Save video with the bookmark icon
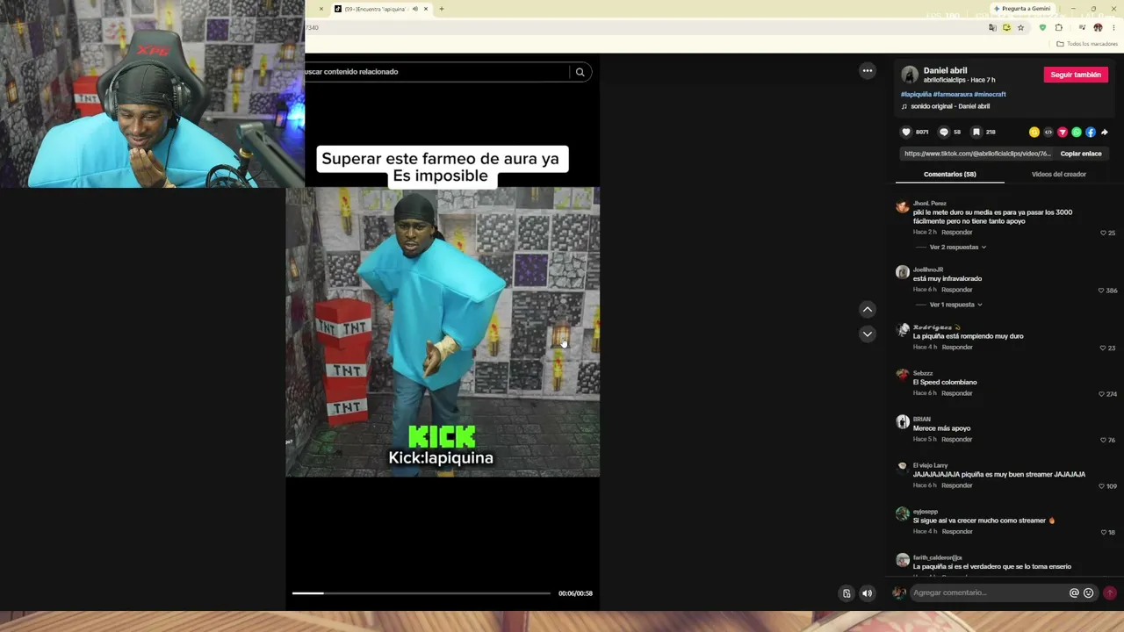The image size is (1124, 632). tap(976, 132)
